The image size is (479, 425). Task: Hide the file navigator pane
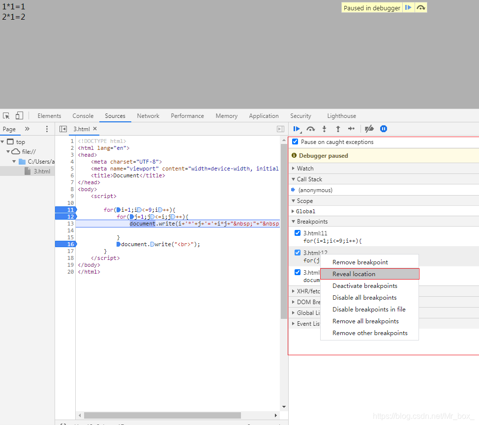(63, 129)
